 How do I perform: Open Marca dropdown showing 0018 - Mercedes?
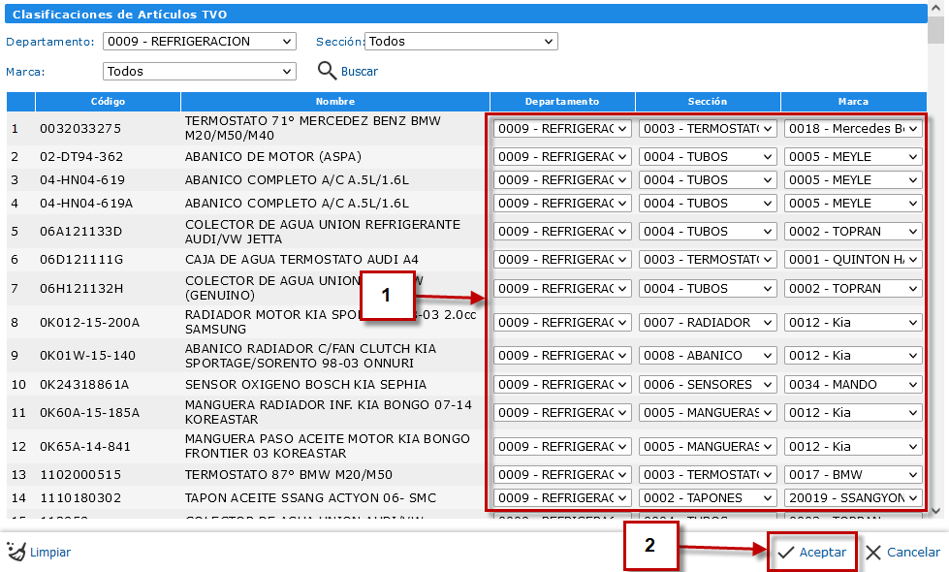click(x=853, y=129)
